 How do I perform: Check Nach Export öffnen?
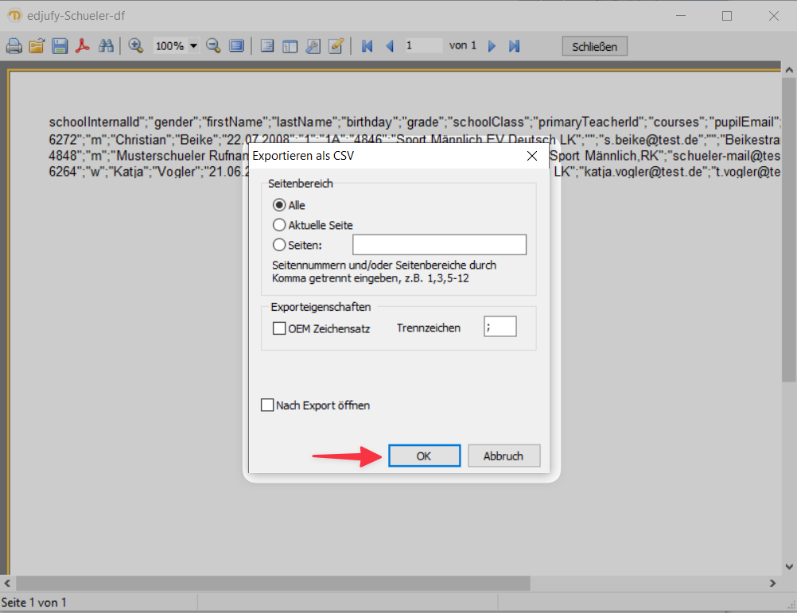click(267, 405)
